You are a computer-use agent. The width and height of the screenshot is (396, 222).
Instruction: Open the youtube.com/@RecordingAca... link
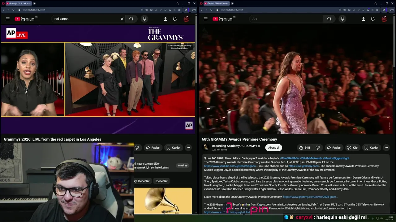(x=231, y=166)
